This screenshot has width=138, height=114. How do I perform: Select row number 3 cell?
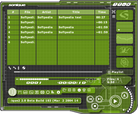pyautogui.click(x=13, y=27)
